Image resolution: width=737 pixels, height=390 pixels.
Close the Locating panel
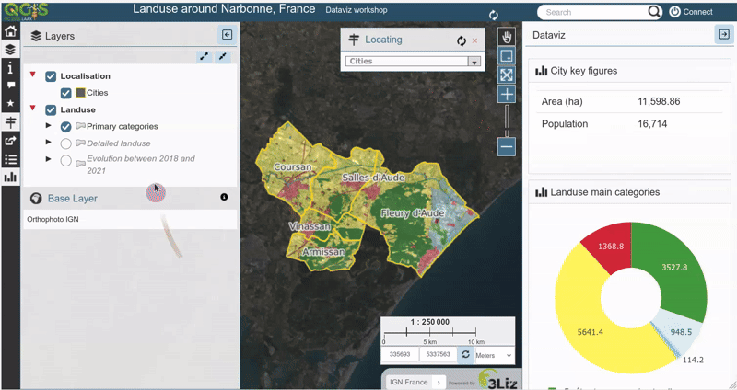click(x=474, y=40)
